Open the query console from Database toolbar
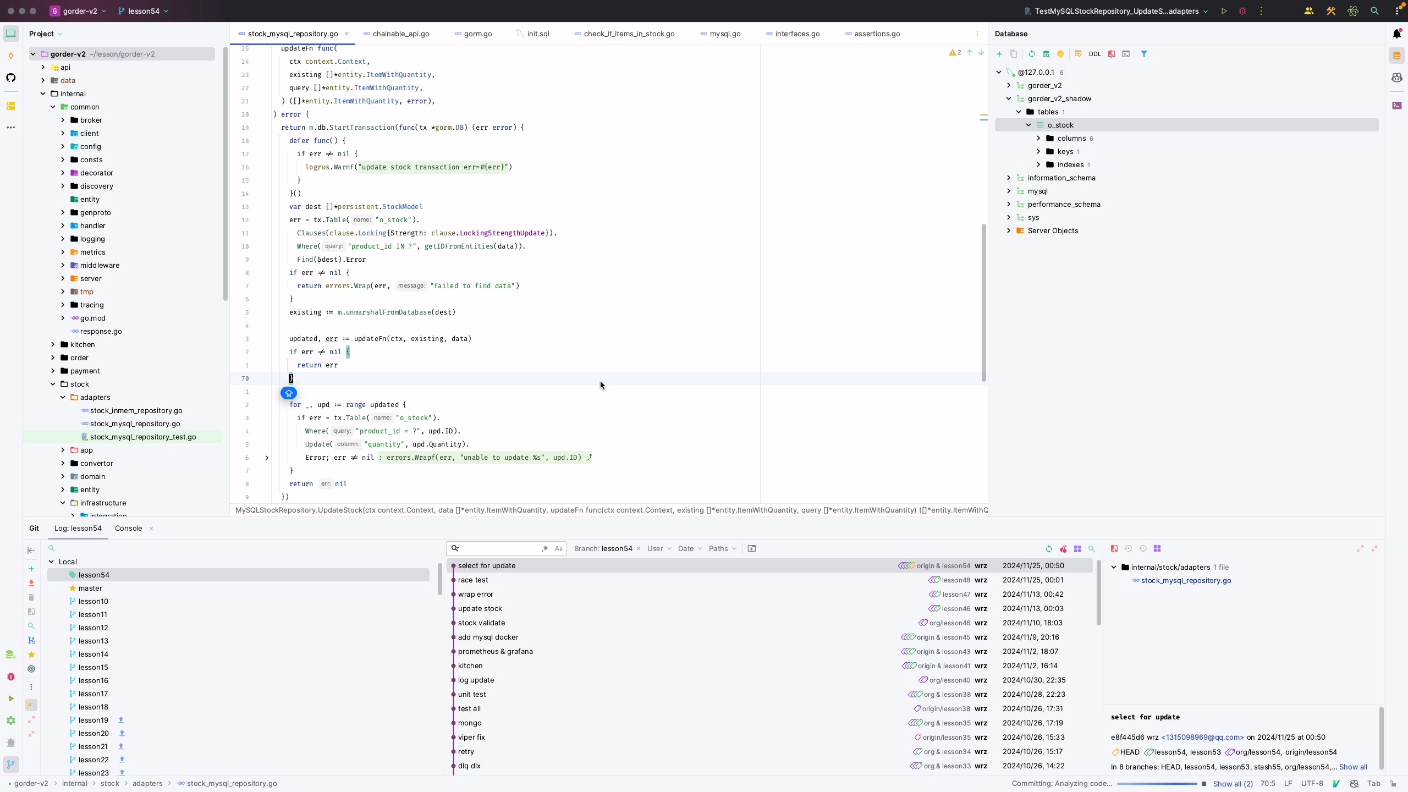Viewport: 1408px width, 792px height. click(1126, 54)
